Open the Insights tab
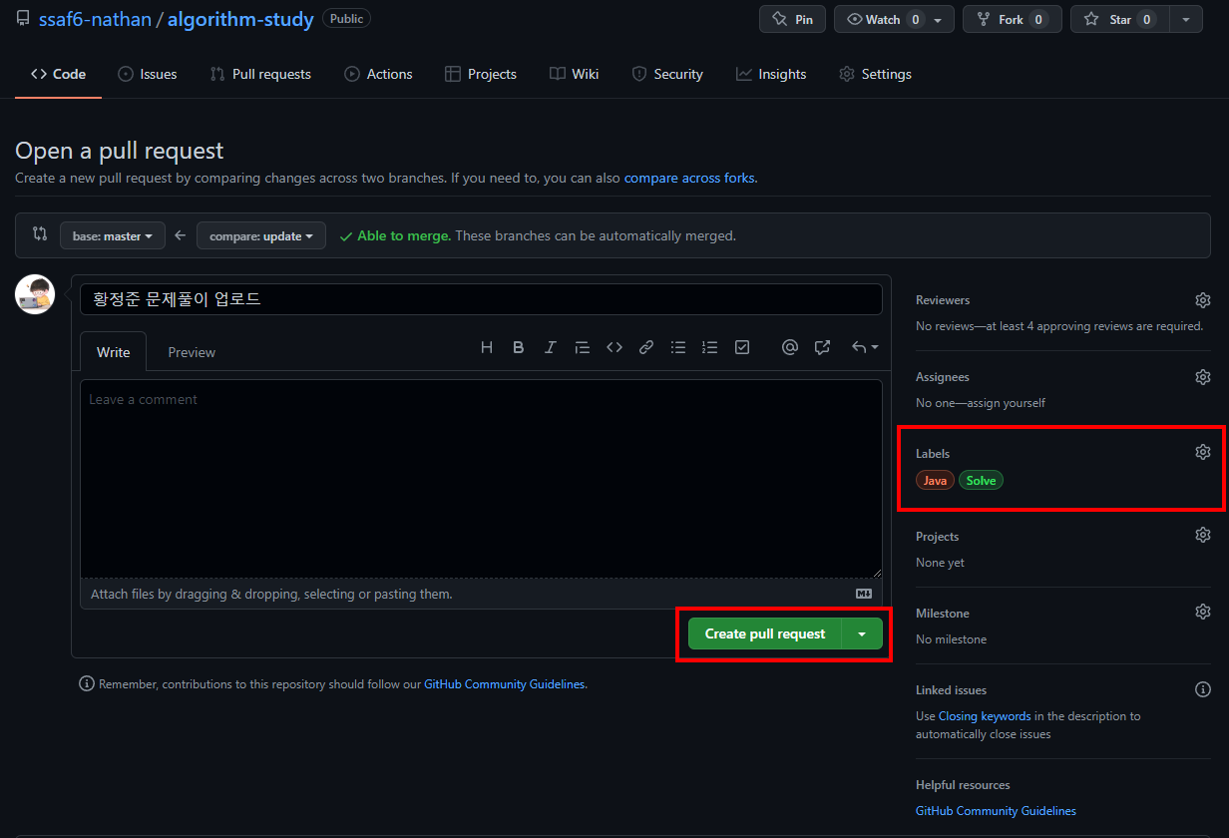1229x838 pixels. (771, 74)
